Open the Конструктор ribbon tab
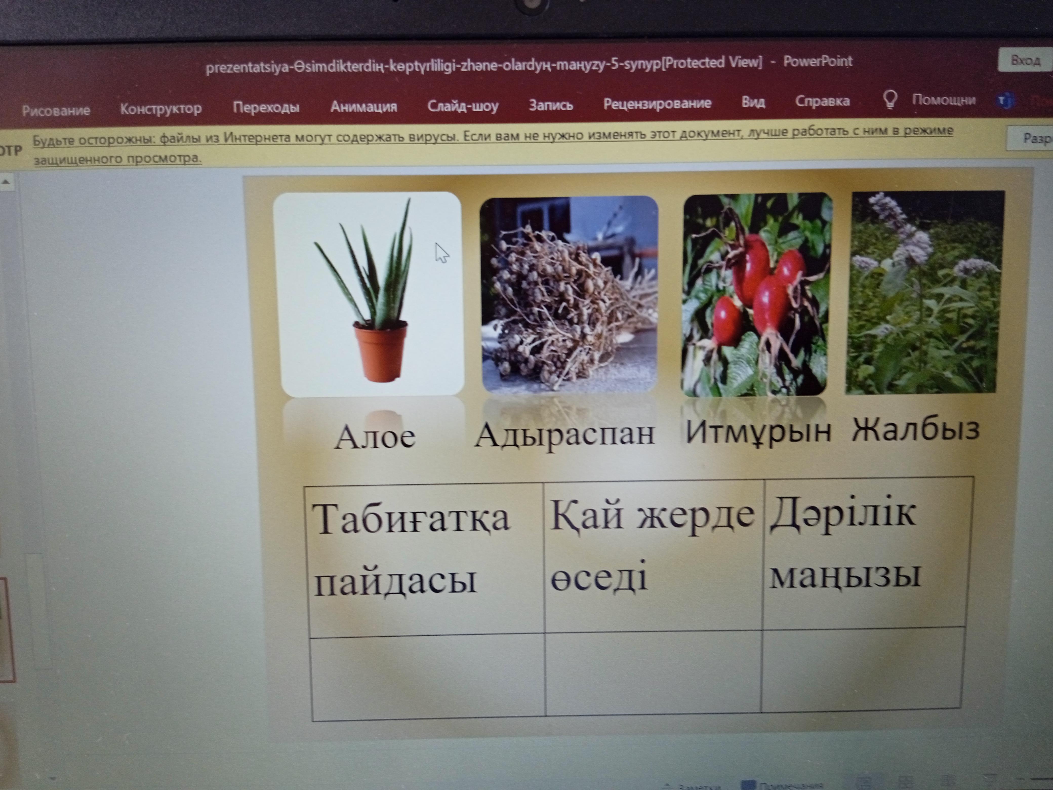The image size is (1053, 790). [x=161, y=109]
